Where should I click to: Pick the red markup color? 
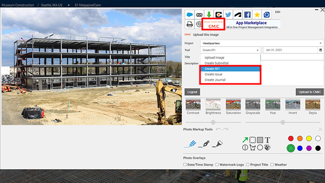tap(290, 138)
